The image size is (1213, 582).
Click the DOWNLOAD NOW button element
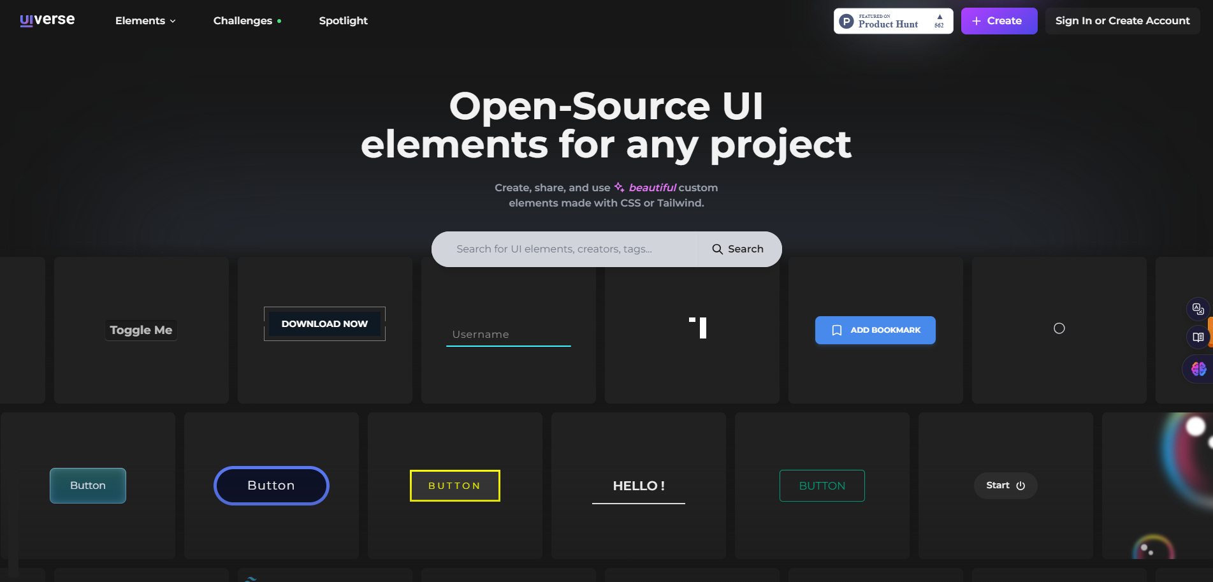(324, 323)
